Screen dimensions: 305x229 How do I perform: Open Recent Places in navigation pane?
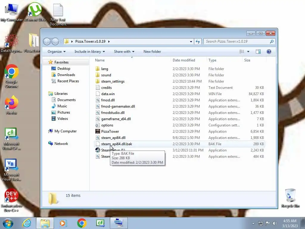(68, 81)
